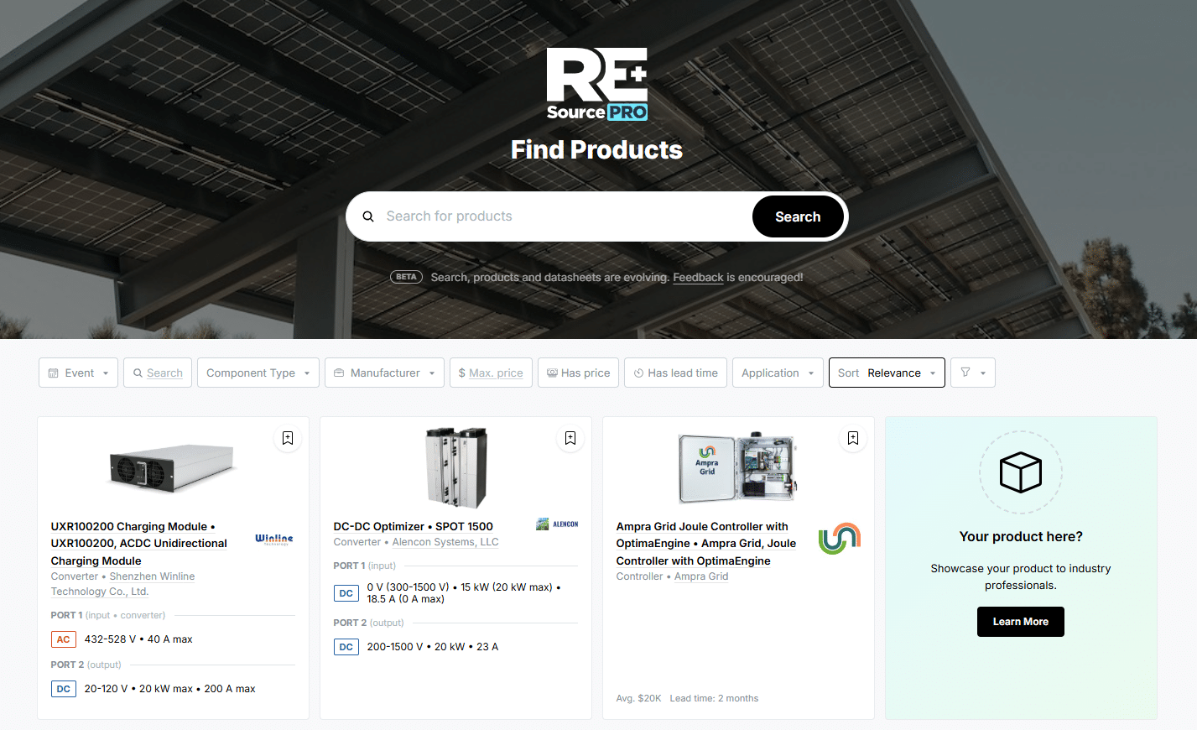Open the Max. price filter
The image size is (1197, 730).
pyautogui.click(x=491, y=373)
